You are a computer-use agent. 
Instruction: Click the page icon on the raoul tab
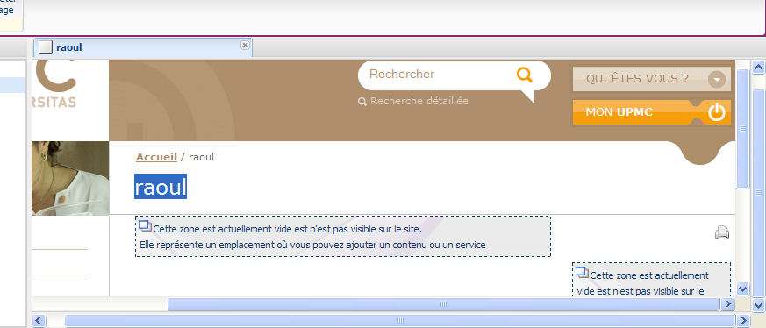tap(45, 47)
